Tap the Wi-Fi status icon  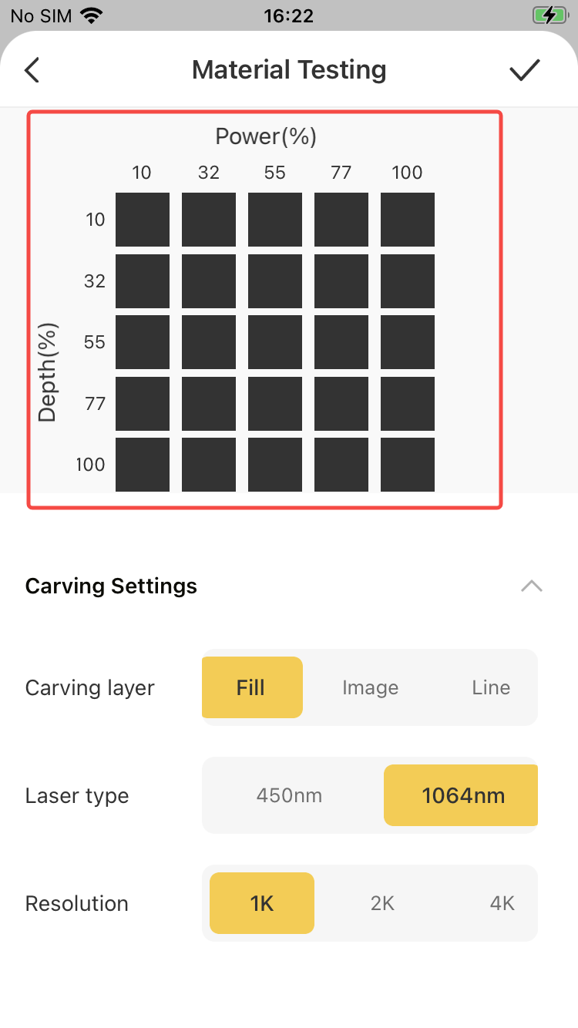92,15
